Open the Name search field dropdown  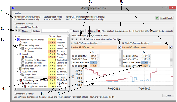click(26, 31)
